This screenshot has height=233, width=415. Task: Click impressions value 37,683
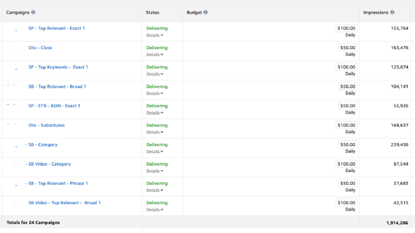[x=401, y=183]
